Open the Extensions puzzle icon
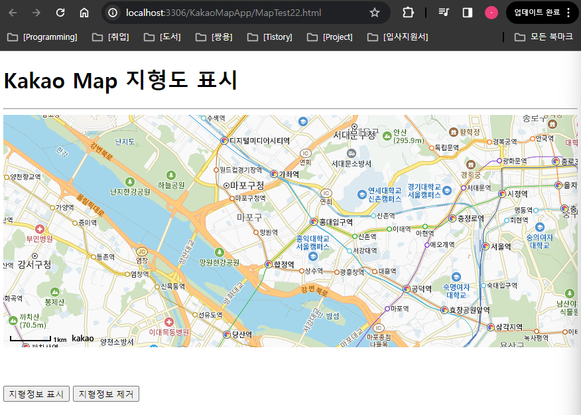Image resolution: width=581 pixels, height=415 pixels. click(408, 13)
